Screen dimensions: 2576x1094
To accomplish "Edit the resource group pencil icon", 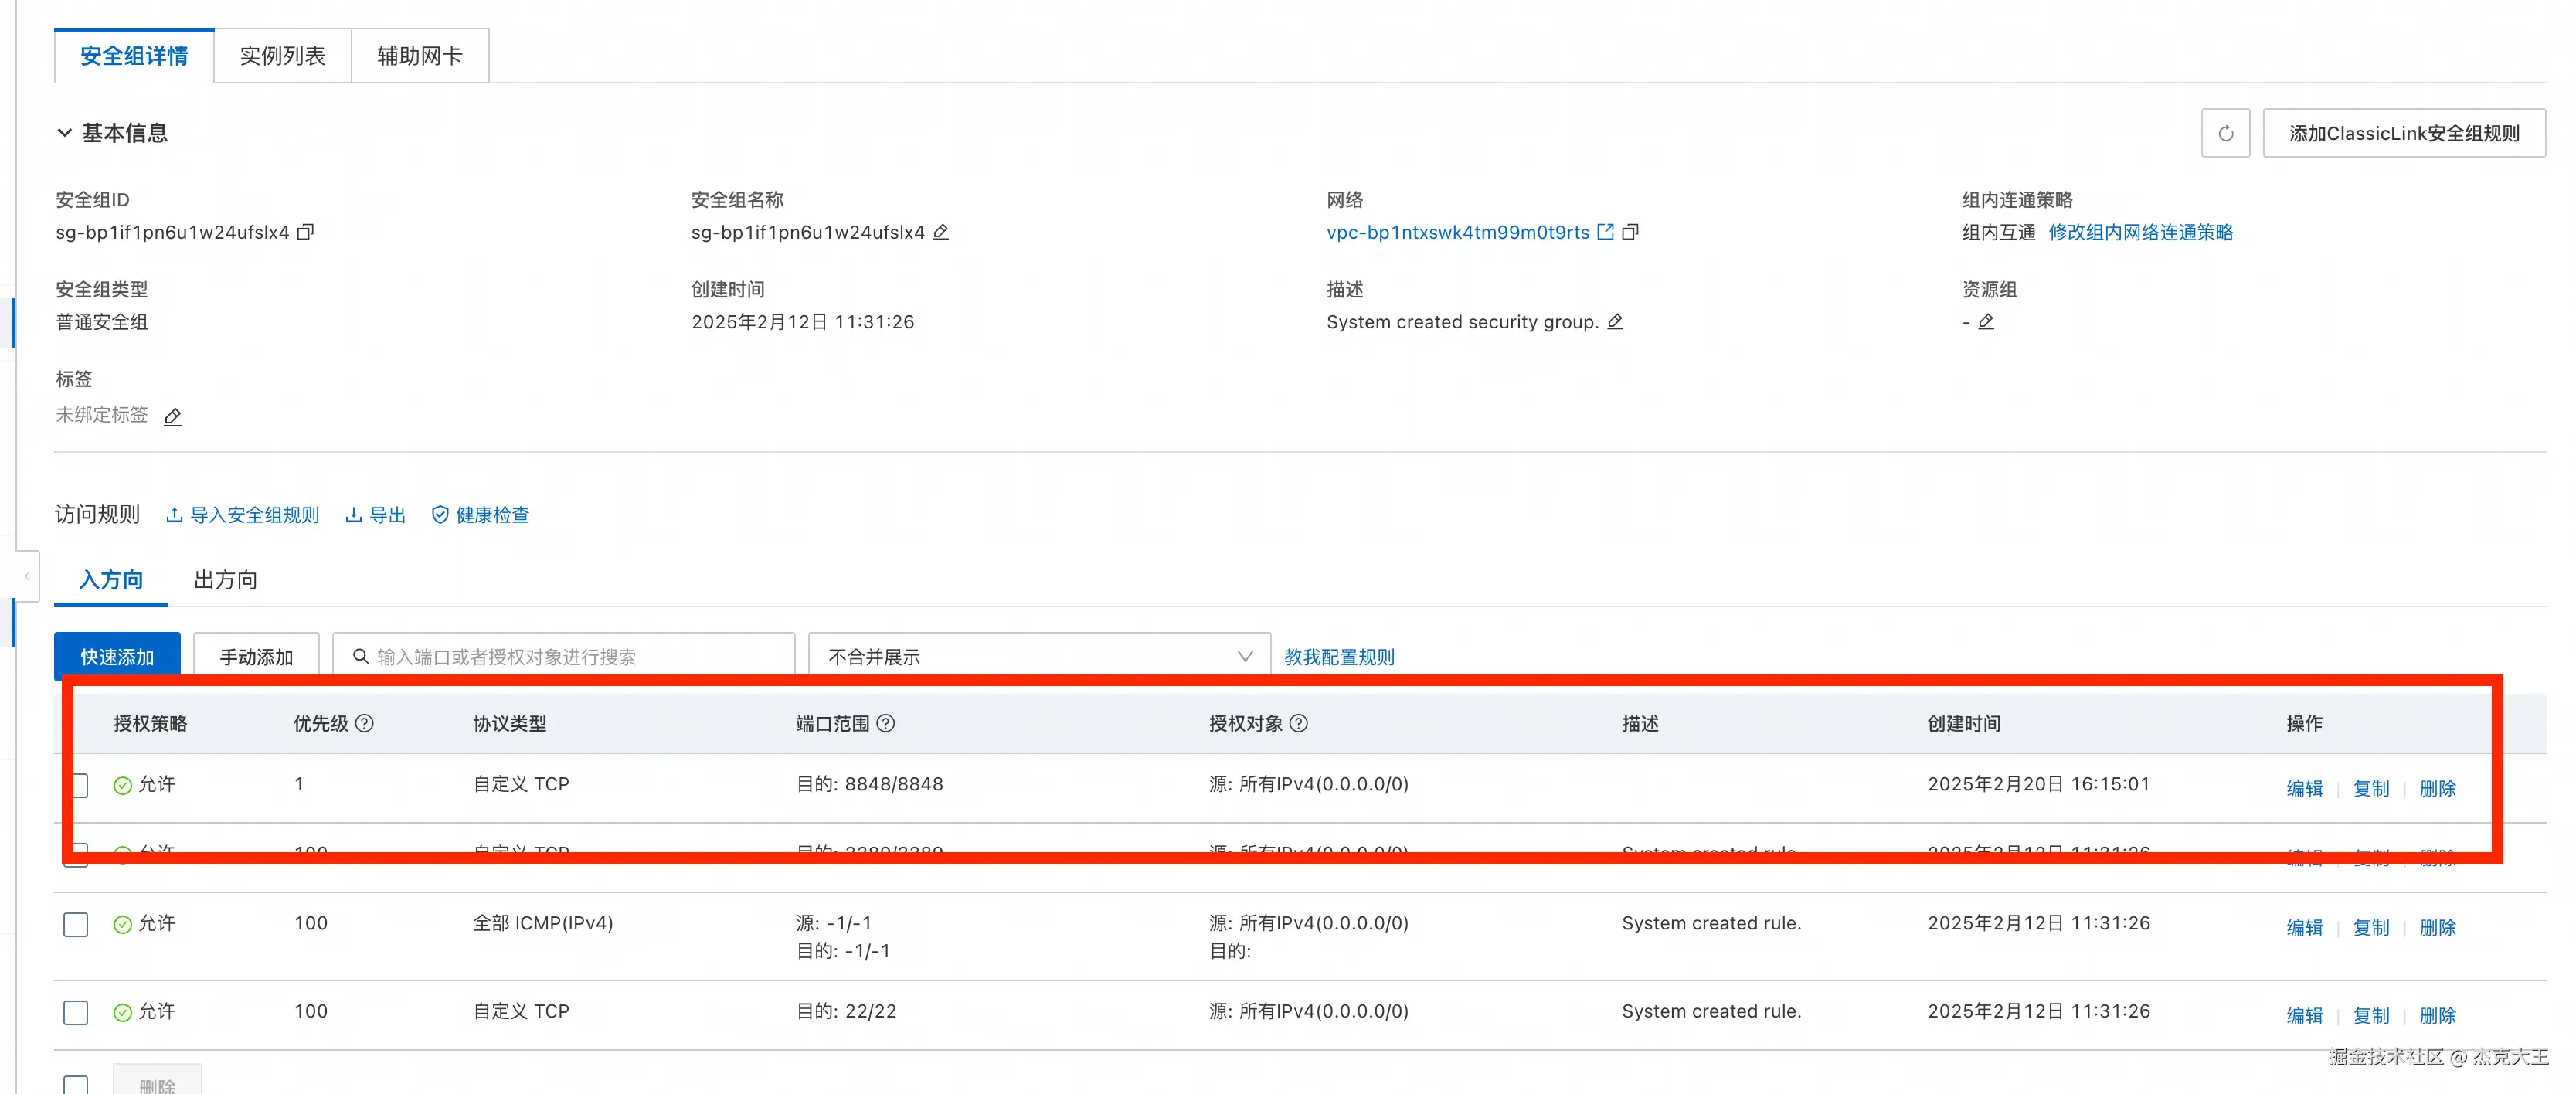I will (1986, 322).
